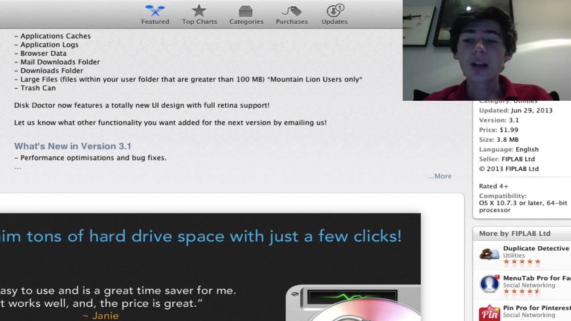
Task: Click the 'Mail Downloads Folder' list line
Action: [57, 62]
